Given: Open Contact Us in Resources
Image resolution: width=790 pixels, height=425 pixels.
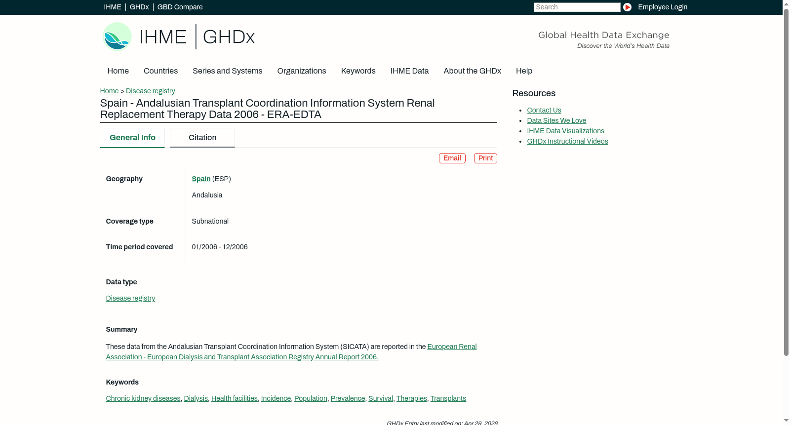Looking at the screenshot, I should [544, 110].
